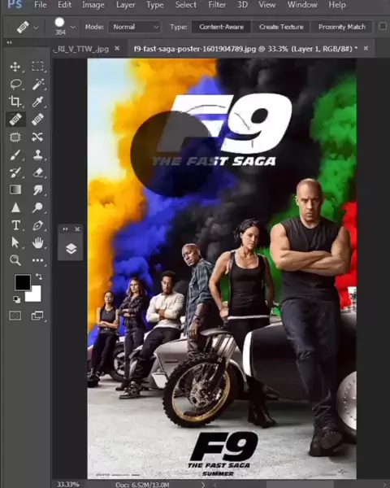
Task: Open the Layer menu
Action: click(x=126, y=5)
